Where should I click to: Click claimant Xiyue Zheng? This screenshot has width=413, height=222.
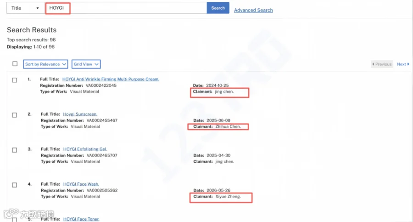coord(228,197)
